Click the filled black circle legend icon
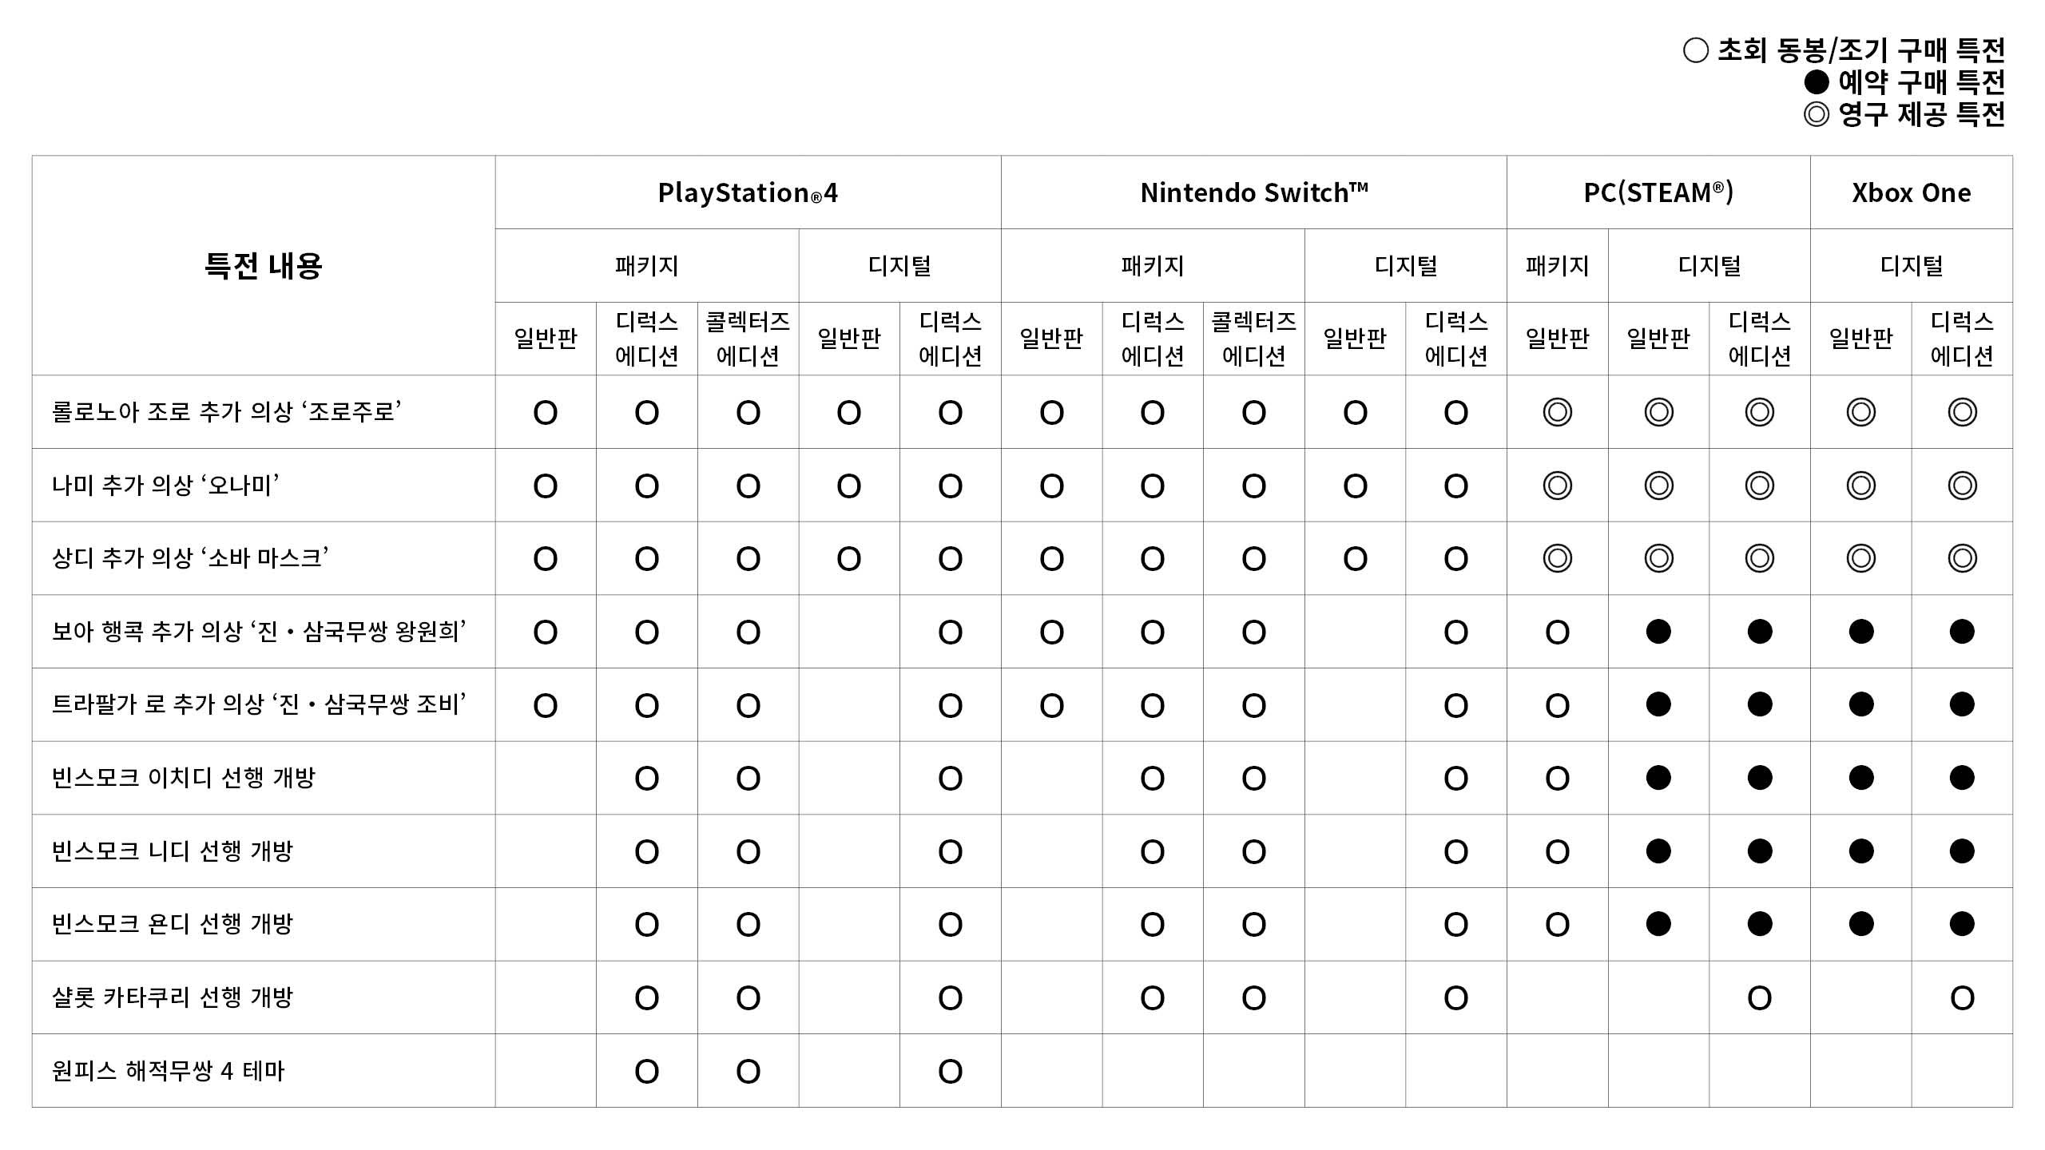The width and height of the screenshot is (2045, 1150). pos(1817,82)
